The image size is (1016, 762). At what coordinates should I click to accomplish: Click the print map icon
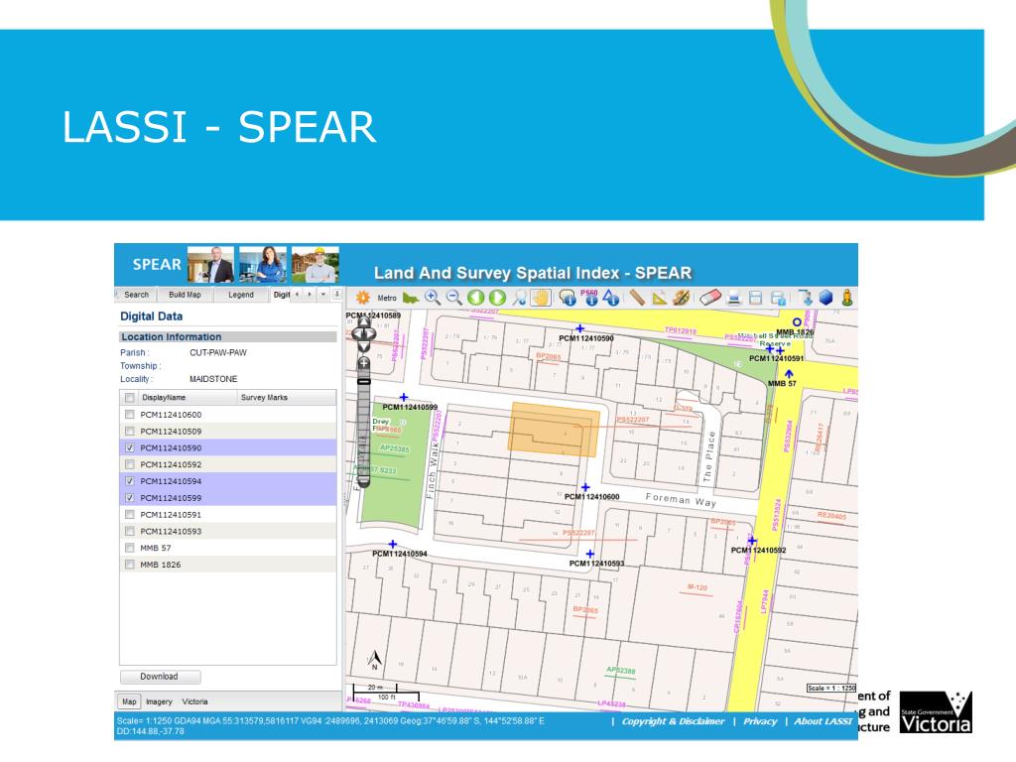click(x=733, y=298)
